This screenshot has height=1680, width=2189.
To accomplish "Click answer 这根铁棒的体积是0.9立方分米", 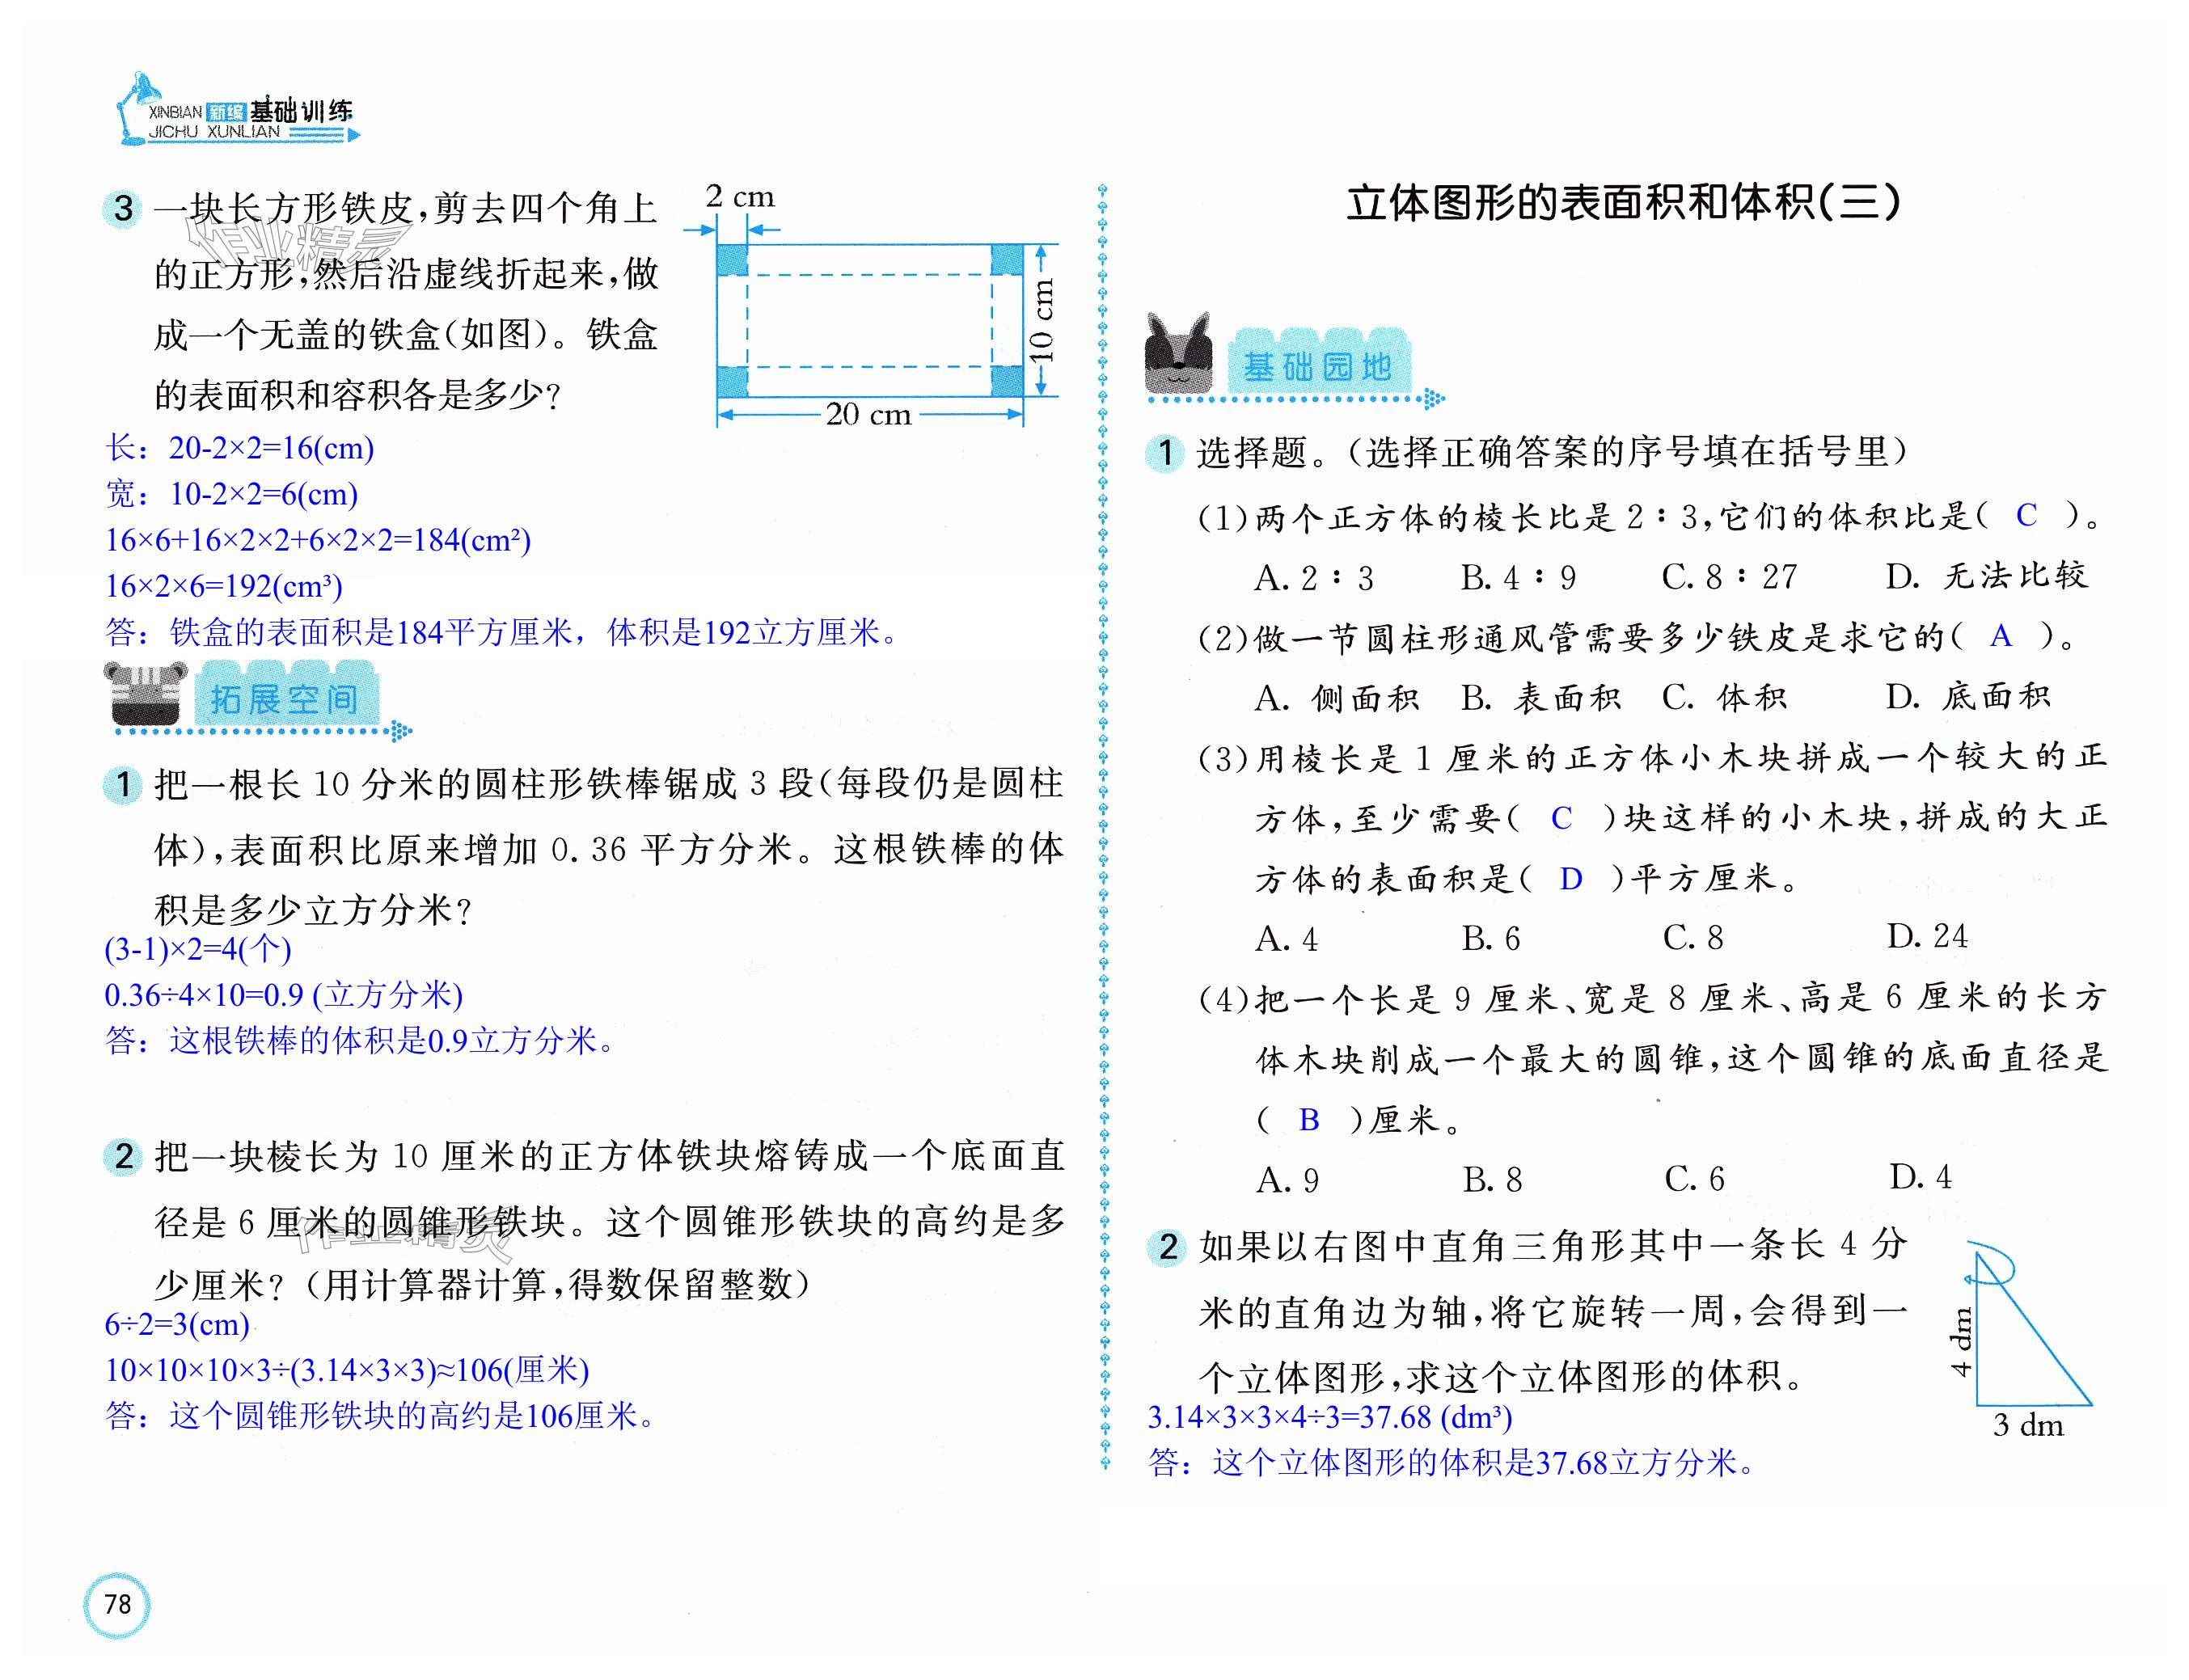I will [361, 1041].
